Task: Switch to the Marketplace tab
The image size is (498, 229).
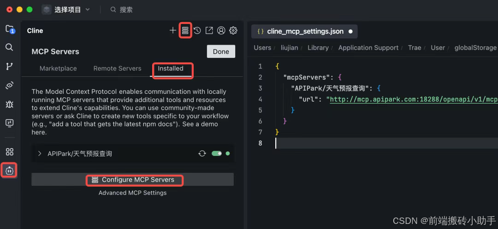Action: click(58, 69)
